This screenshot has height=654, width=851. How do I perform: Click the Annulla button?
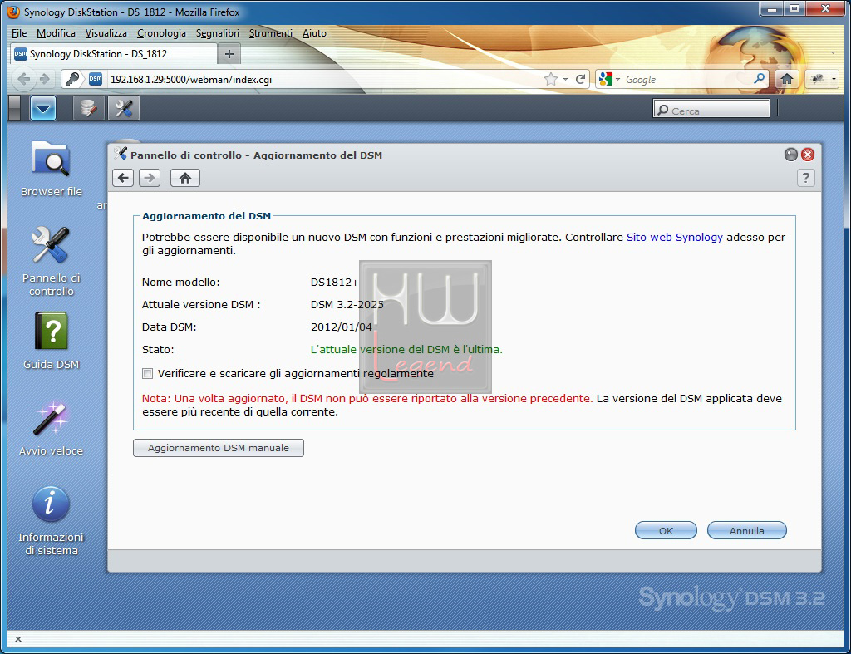[747, 531]
